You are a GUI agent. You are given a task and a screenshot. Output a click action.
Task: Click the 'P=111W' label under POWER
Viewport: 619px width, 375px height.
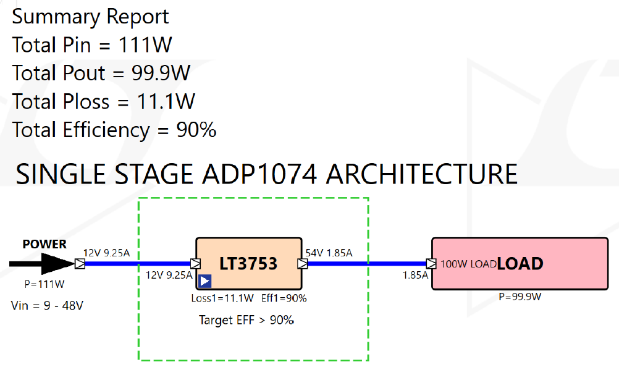(44, 284)
